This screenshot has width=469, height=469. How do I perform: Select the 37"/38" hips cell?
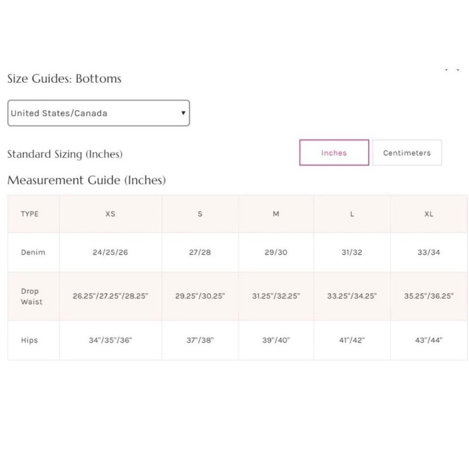[200, 340]
